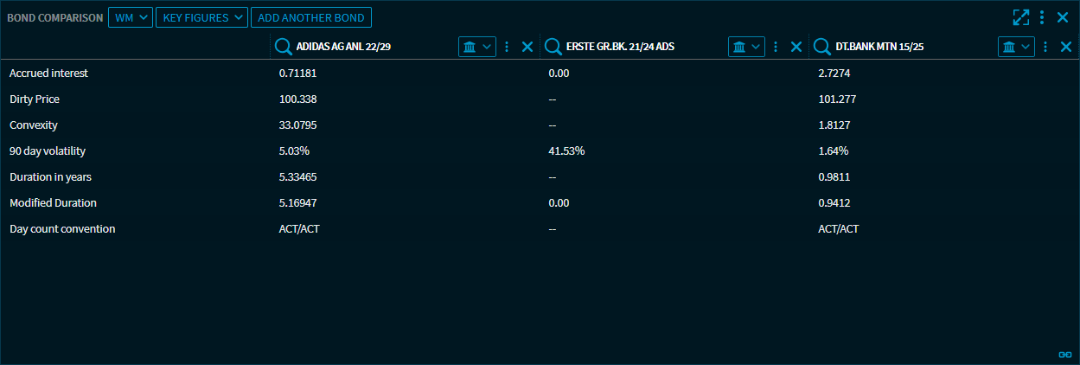
Task: Open the WM dropdown
Action: [x=130, y=17]
